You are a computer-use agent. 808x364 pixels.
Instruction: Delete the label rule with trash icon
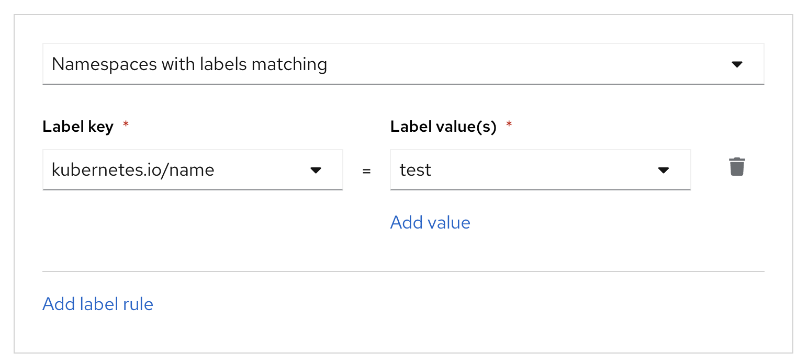tap(737, 167)
